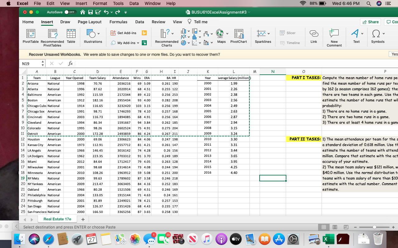Screen dimensions: 398x248
Task: Select the Real Estate 17e sheet tab
Action: pos(57,219)
